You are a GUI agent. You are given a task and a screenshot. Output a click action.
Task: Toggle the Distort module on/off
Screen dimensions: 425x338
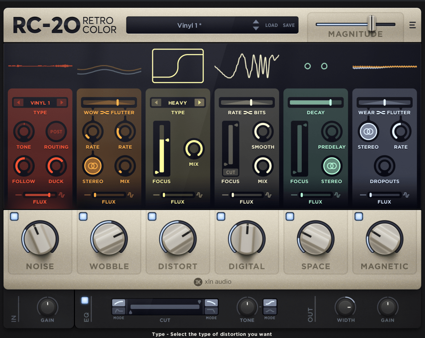click(x=152, y=216)
